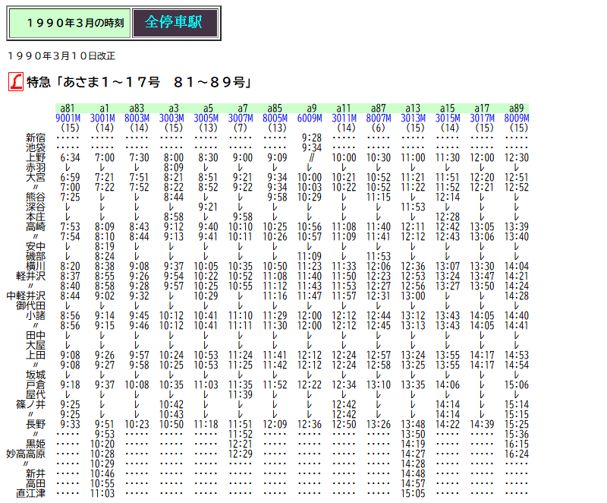Screen dimensions: 607x503
Task: Click the red L limited-express icon
Action: click(16, 82)
